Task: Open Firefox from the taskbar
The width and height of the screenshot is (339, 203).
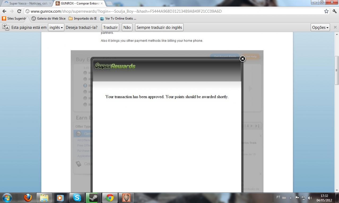Action: [x=28, y=198]
